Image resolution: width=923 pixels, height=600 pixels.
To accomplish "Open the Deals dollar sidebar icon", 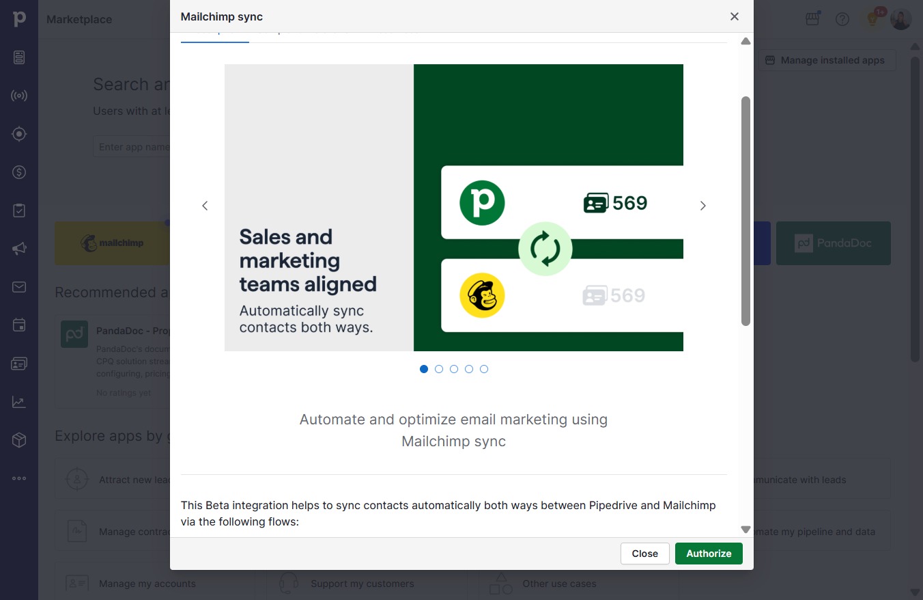I will (19, 172).
